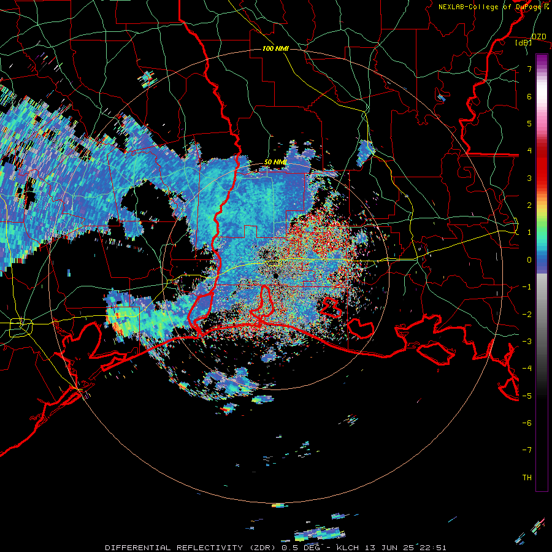Click the "100 NMI" range ring label
The height and width of the screenshot is (552, 552).
click(275, 48)
